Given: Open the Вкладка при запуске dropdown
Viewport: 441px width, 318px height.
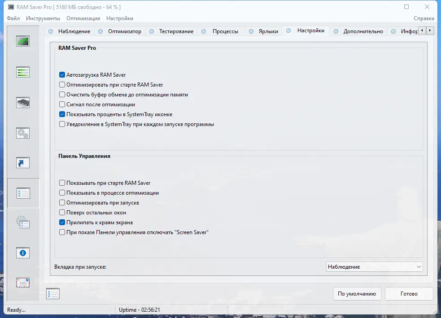Looking at the screenshot, I should click(x=375, y=266).
